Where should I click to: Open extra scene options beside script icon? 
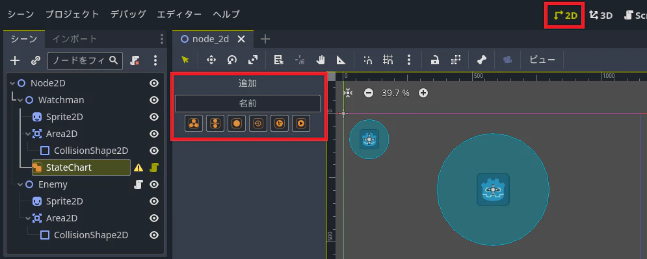tap(155, 60)
